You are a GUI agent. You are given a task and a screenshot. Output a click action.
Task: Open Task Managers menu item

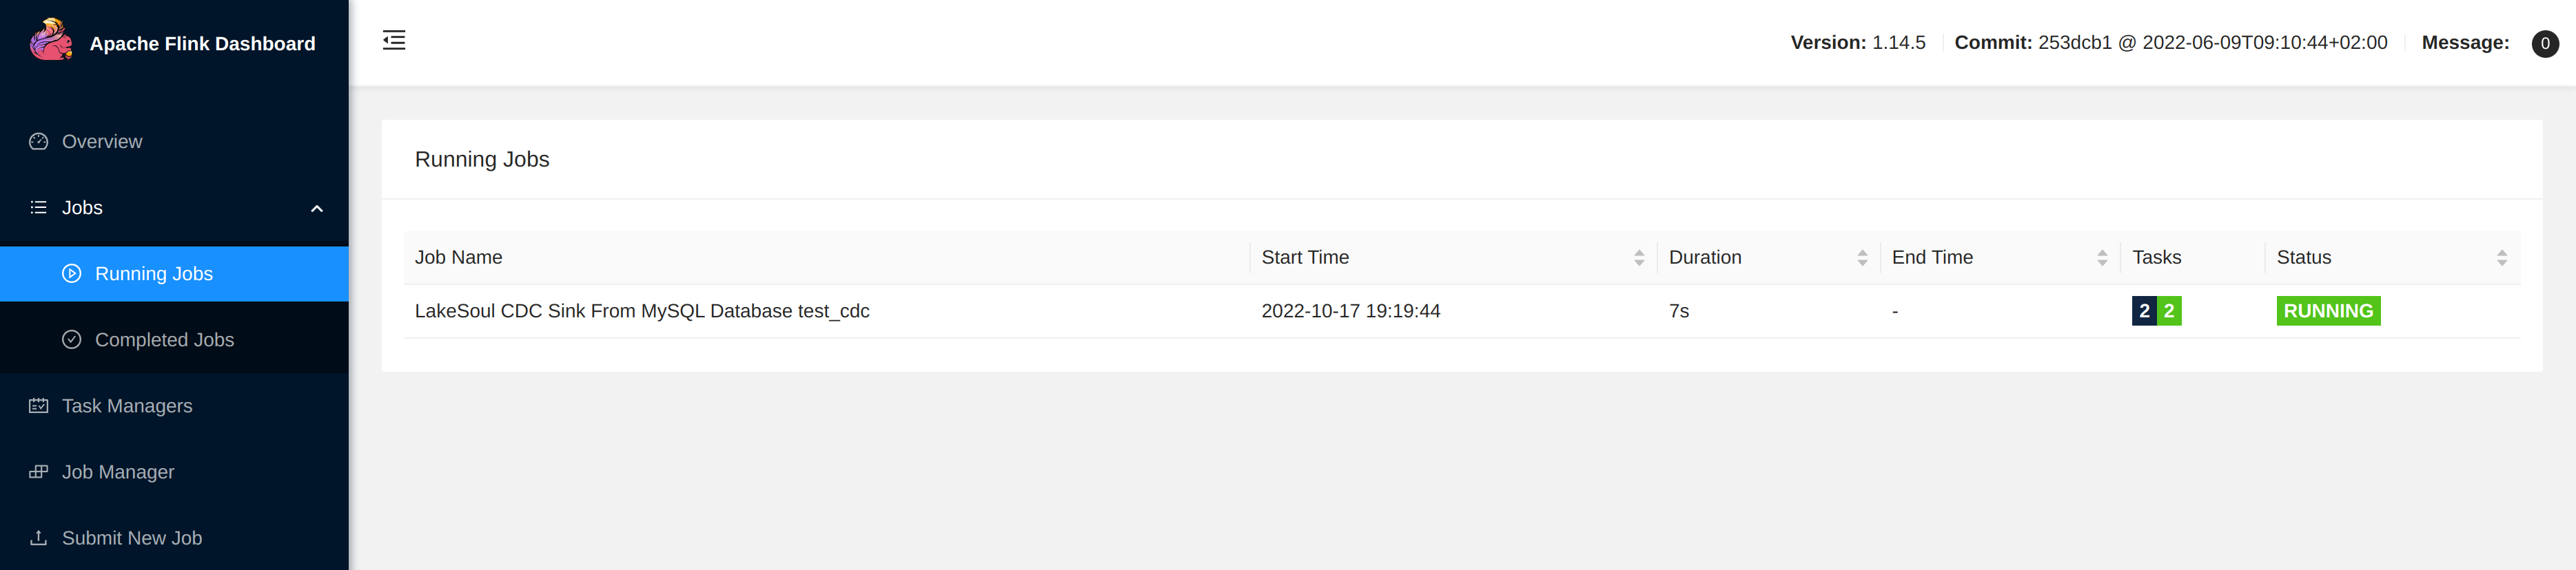(x=174, y=405)
